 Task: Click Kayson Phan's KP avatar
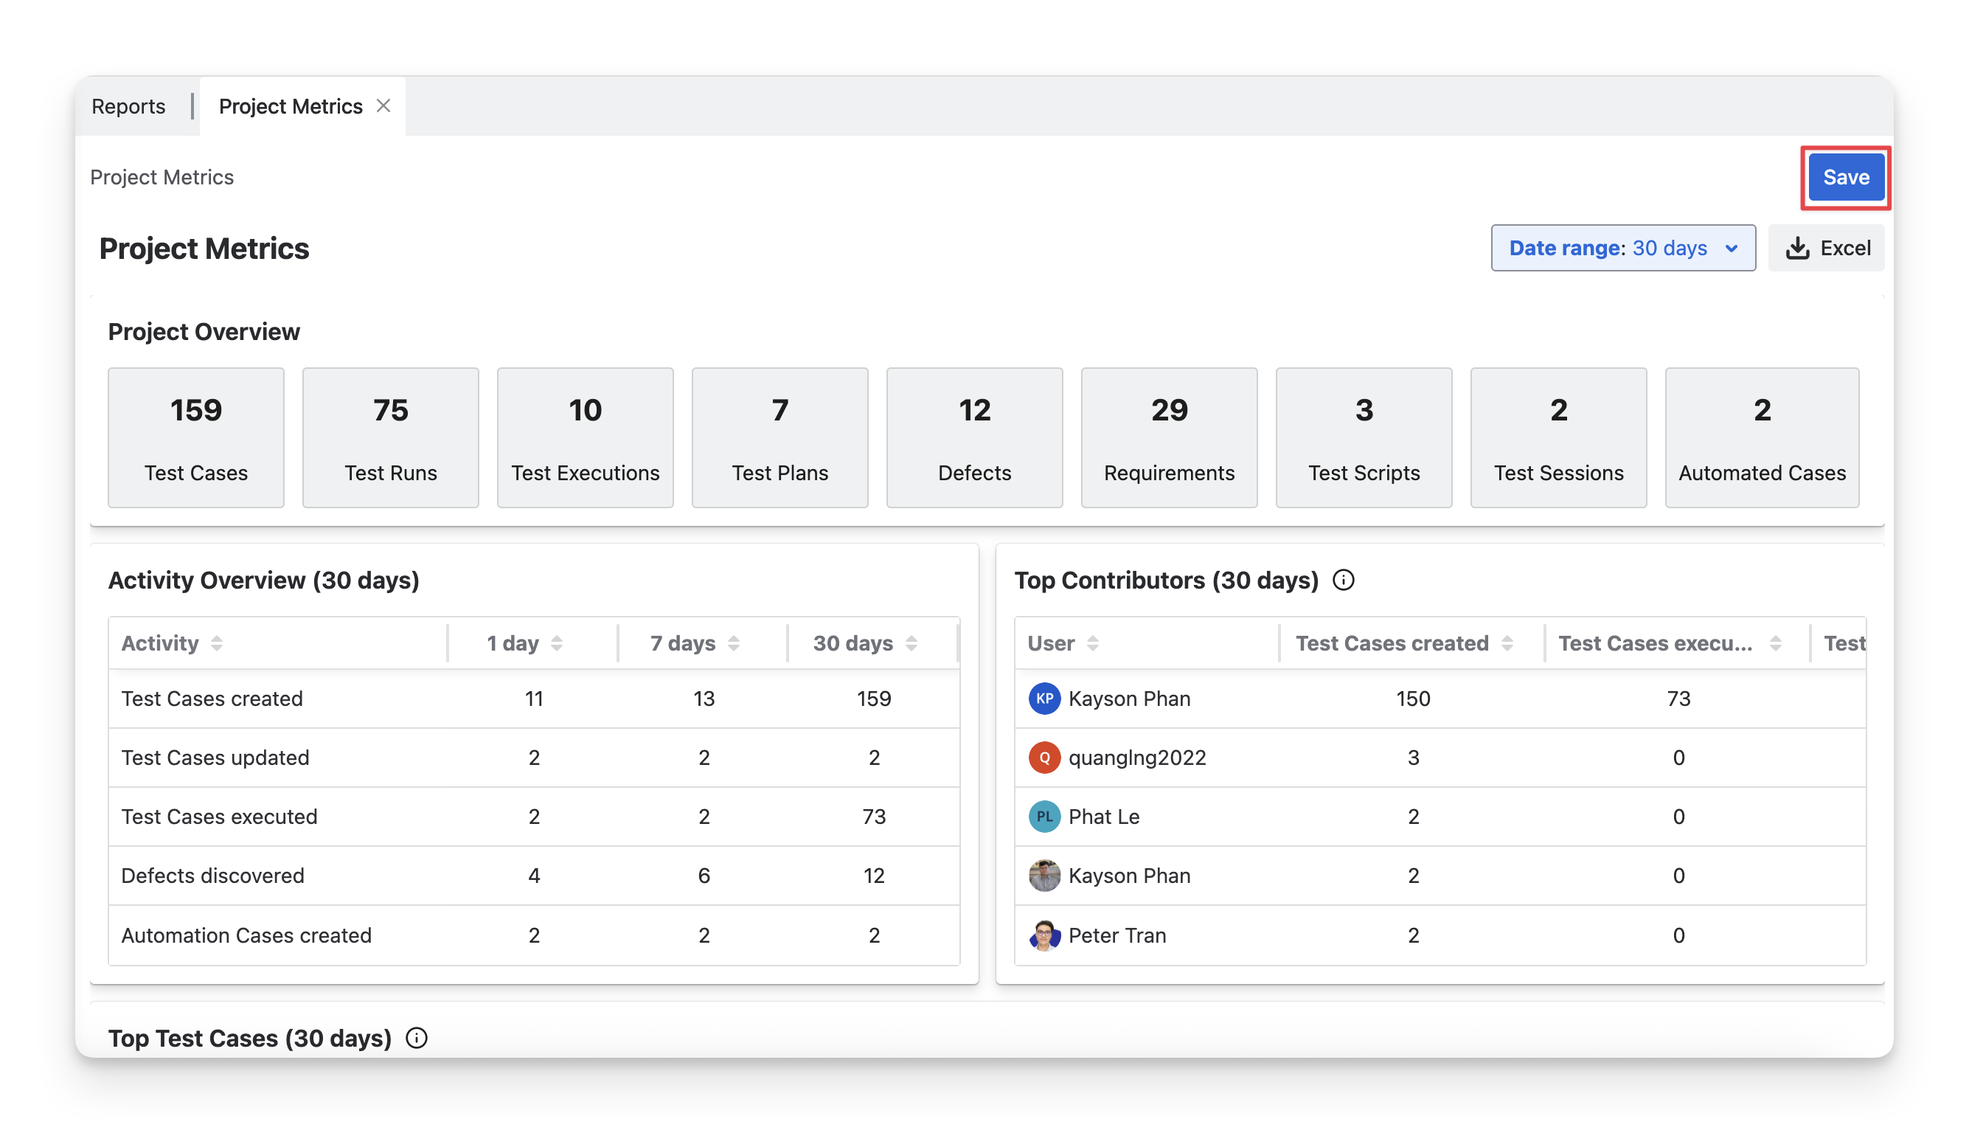point(1044,698)
